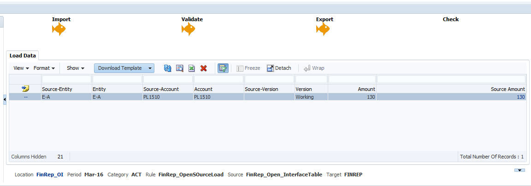This screenshot has height=186, width=531.
Task: Sort by the Source-Entity column header
Action: click(x=66, y=89)
